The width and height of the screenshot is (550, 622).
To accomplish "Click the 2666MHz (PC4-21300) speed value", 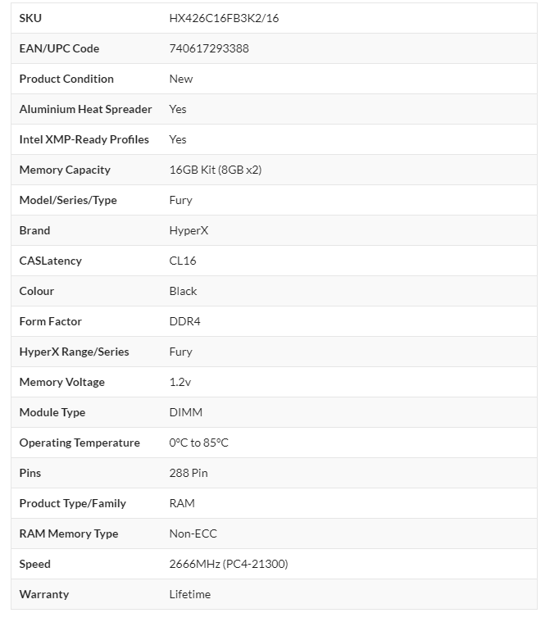I will point(229,564).
